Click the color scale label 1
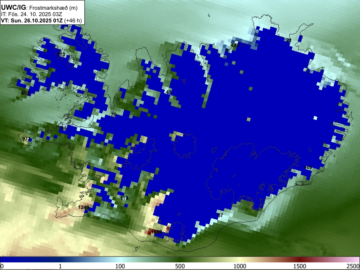Screen dimensions: 360x270 click(x=60, y=266)
